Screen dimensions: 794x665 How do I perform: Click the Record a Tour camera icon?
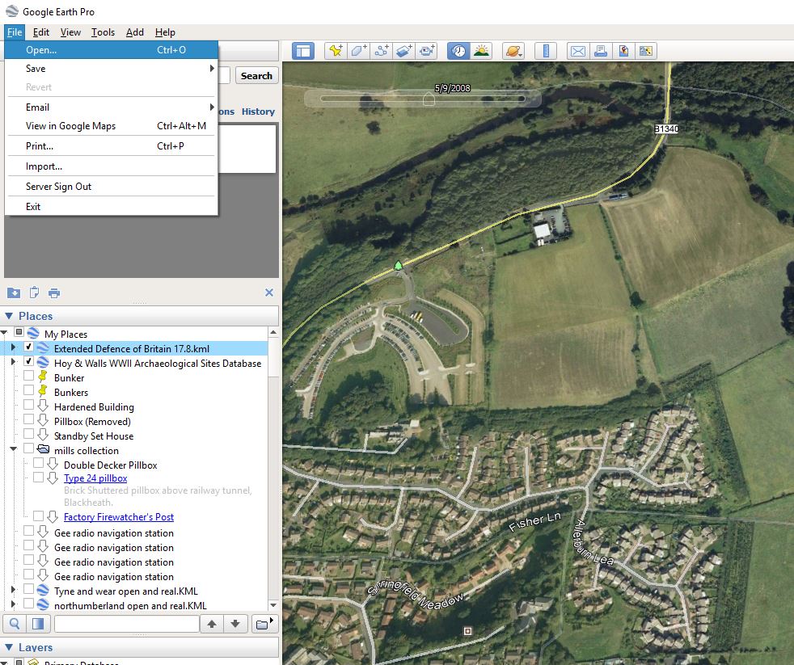click(427, 51)
